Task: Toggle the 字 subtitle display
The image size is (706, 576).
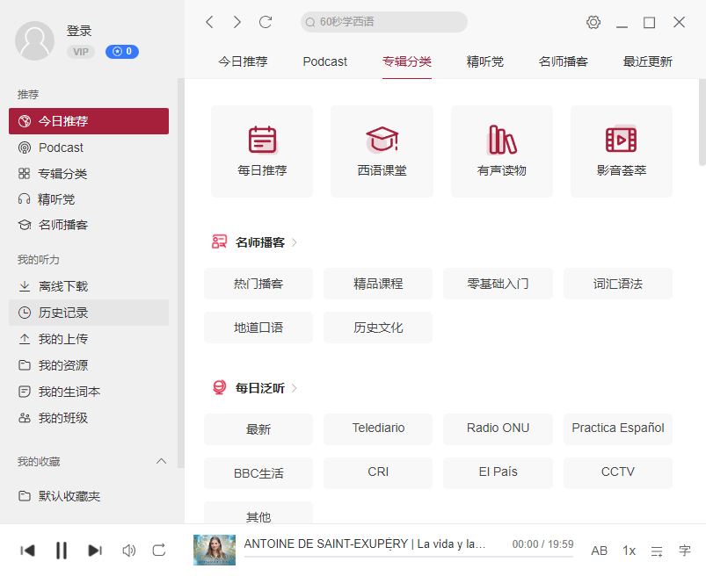Action: click(685, 551)
